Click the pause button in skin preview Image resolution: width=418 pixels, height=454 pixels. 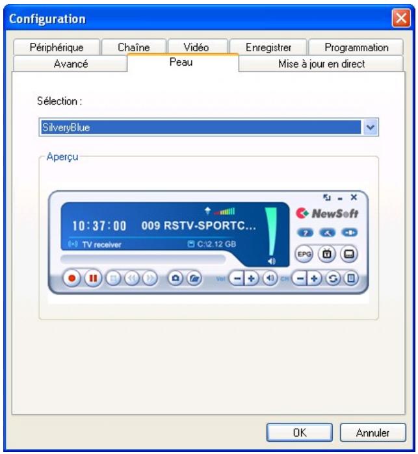[x=93, y=278]
